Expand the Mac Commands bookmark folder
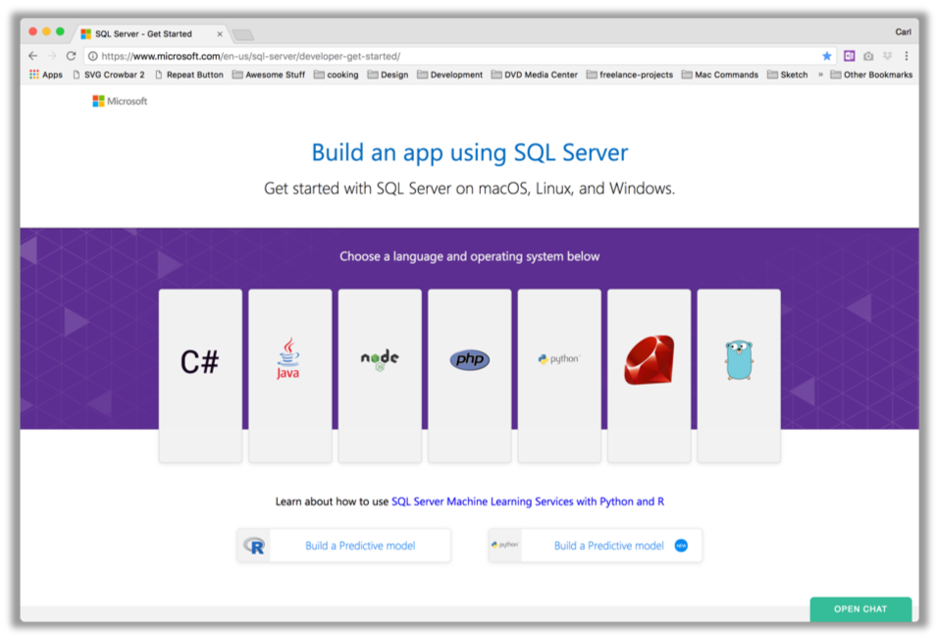 pyautogui.click(x=719, y=75)
